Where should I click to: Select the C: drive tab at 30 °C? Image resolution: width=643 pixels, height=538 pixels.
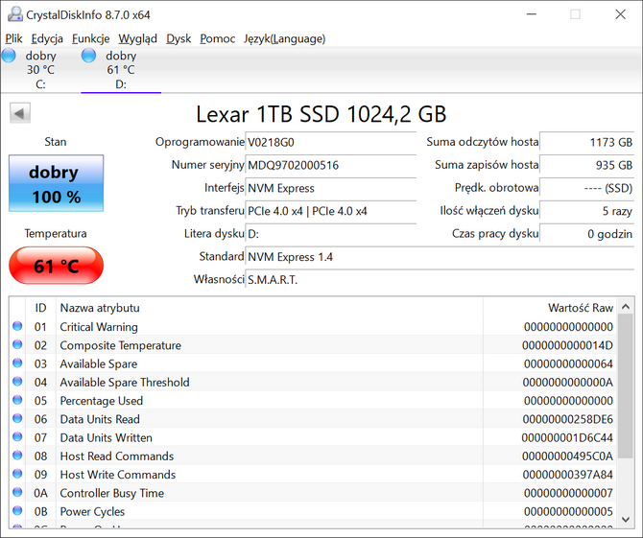click(x=40, y=70)
